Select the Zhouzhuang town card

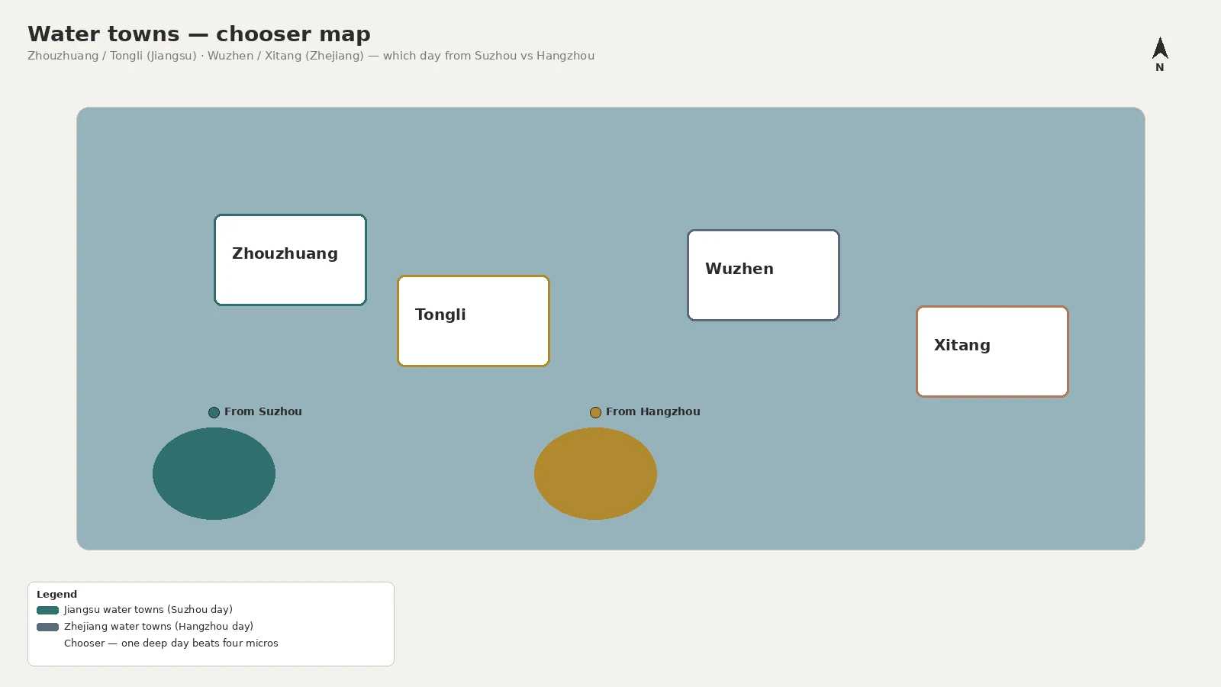click(290, 260)
